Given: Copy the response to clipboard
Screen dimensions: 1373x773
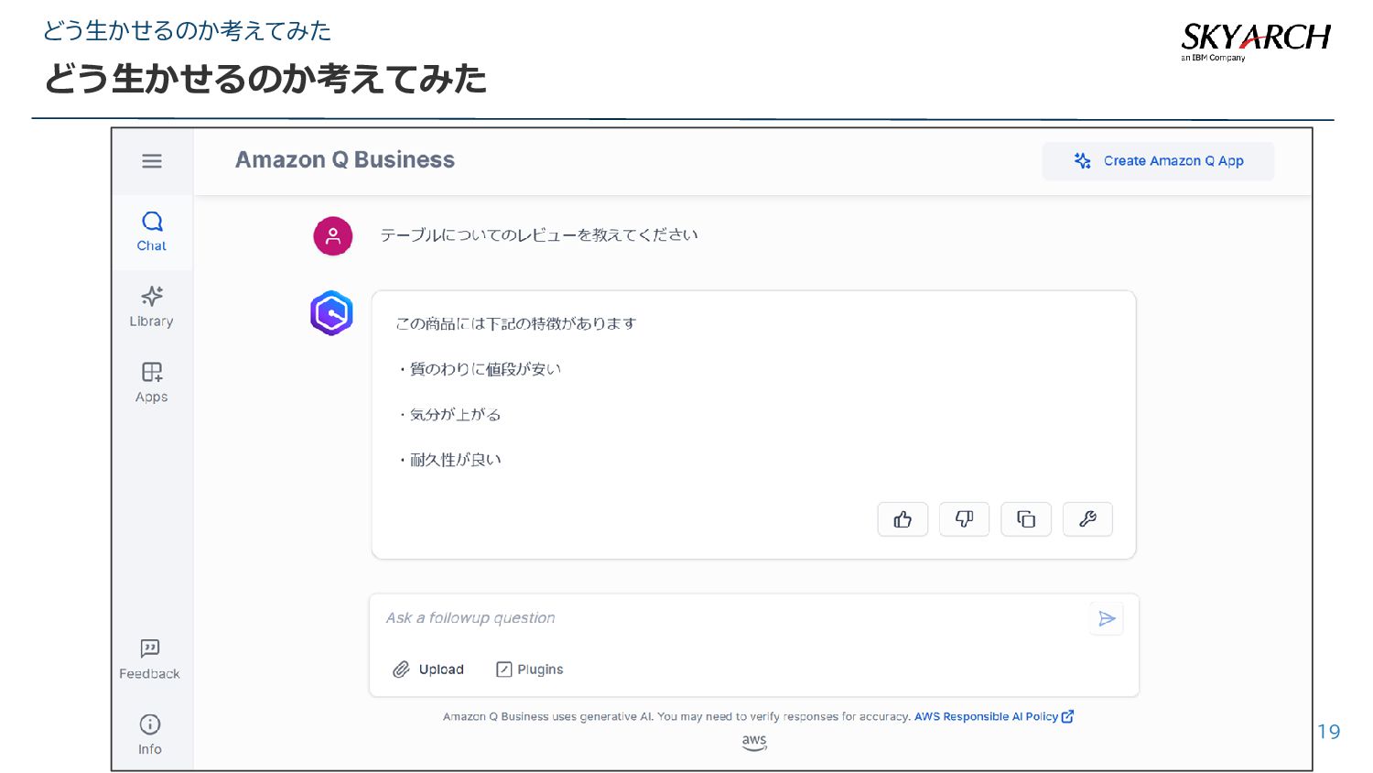Looking at the screenshot, I should pos(1026,519).
